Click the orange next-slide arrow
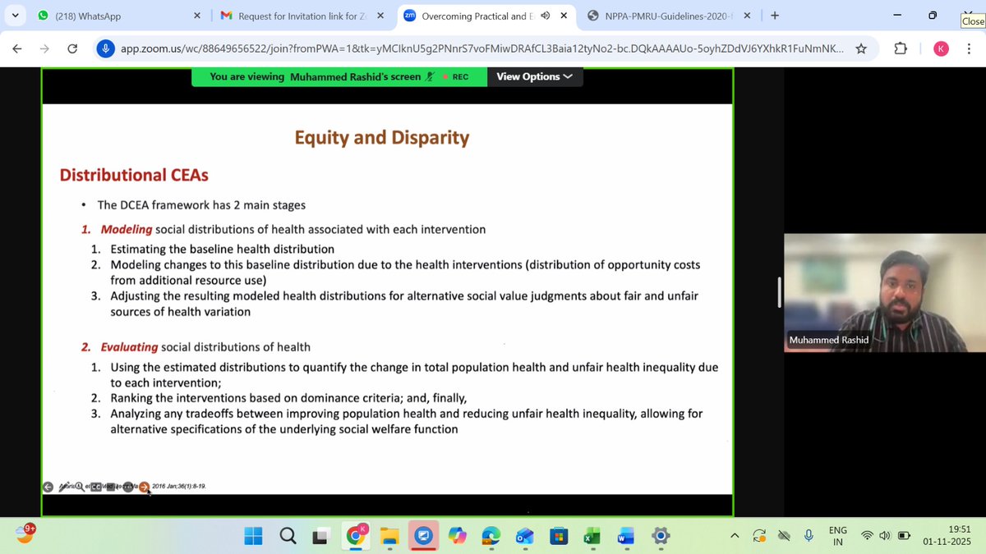Image resolution: width=986 pixels, height=554 pixels. coord(145,487)
